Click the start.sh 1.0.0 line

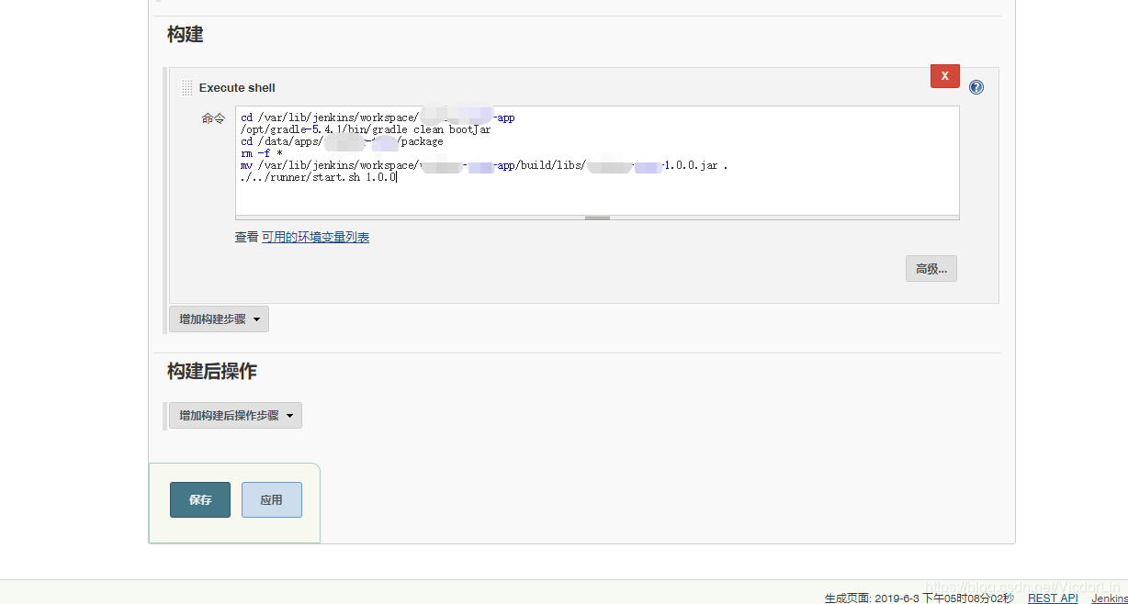(318, 177)
